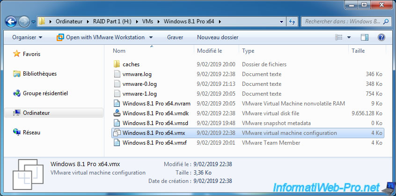396x196 pixels.
Task: Select Windows 8.1 Pro x64.vmsd file
Action: coord(248,123)
